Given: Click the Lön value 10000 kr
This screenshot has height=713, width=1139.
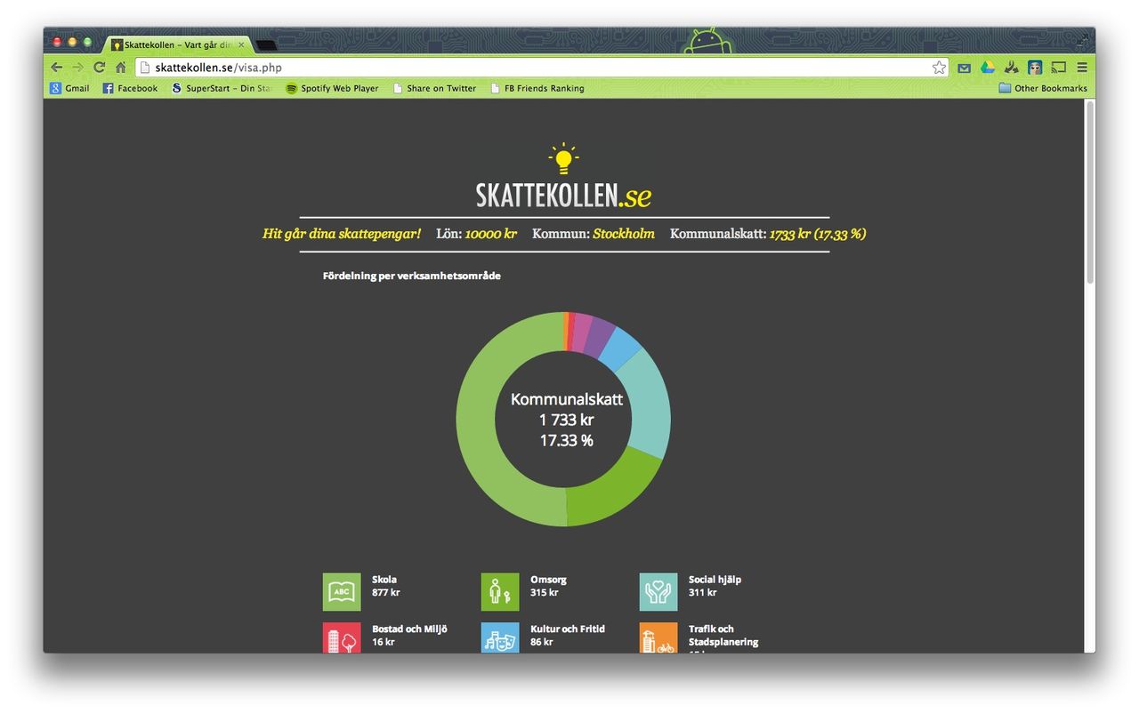Looking at the screenshot, I should point(490,234).
